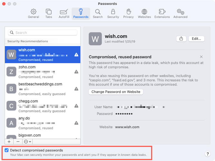Expand the more options ellipsis dropdown
215x161 pixels.
27,142
